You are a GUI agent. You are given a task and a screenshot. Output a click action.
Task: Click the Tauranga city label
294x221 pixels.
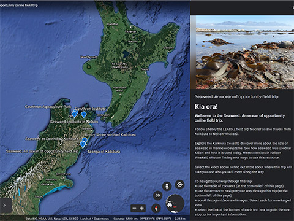[x=130, y=31]
